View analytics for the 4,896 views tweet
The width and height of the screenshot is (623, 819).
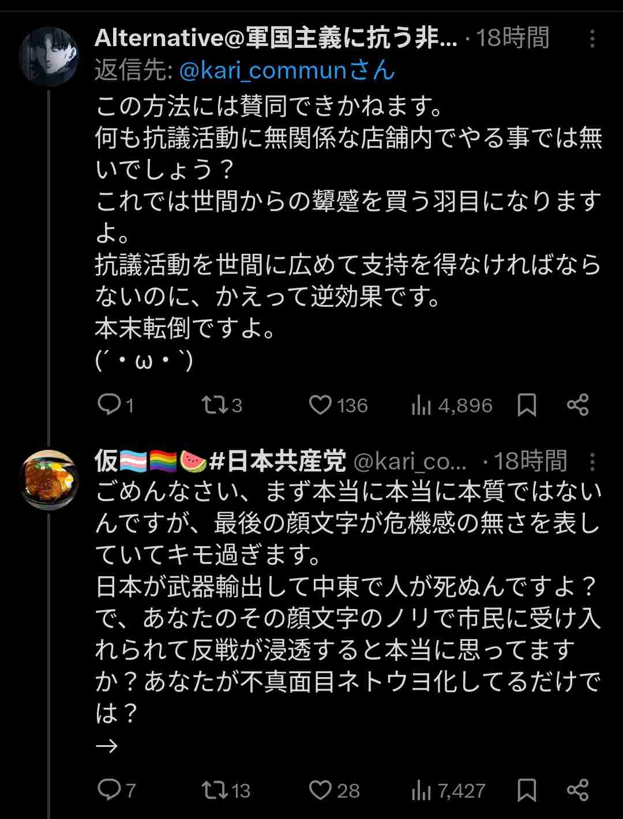click(422, 405)
